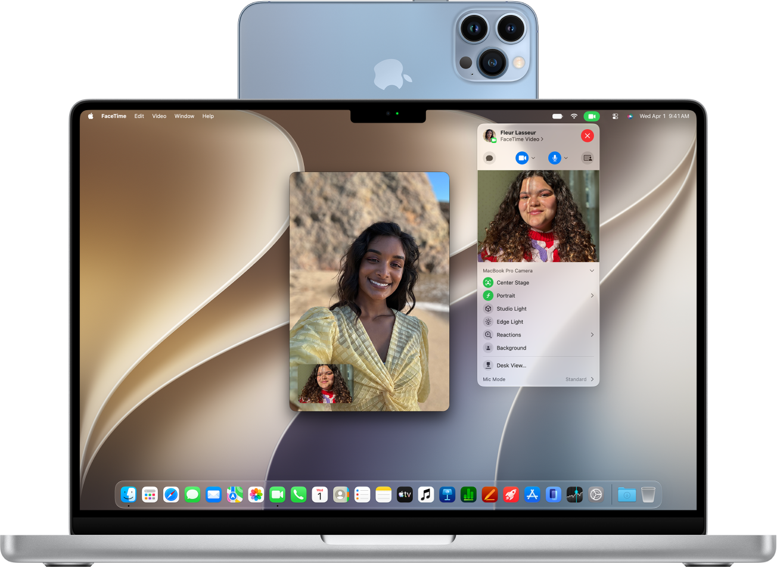Click the self-view video preview in the panel
This screenshot has width=777, height=567.
coord(539,216)
